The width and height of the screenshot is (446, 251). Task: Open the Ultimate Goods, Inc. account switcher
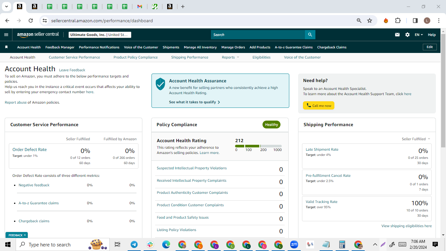click(100, 35)
